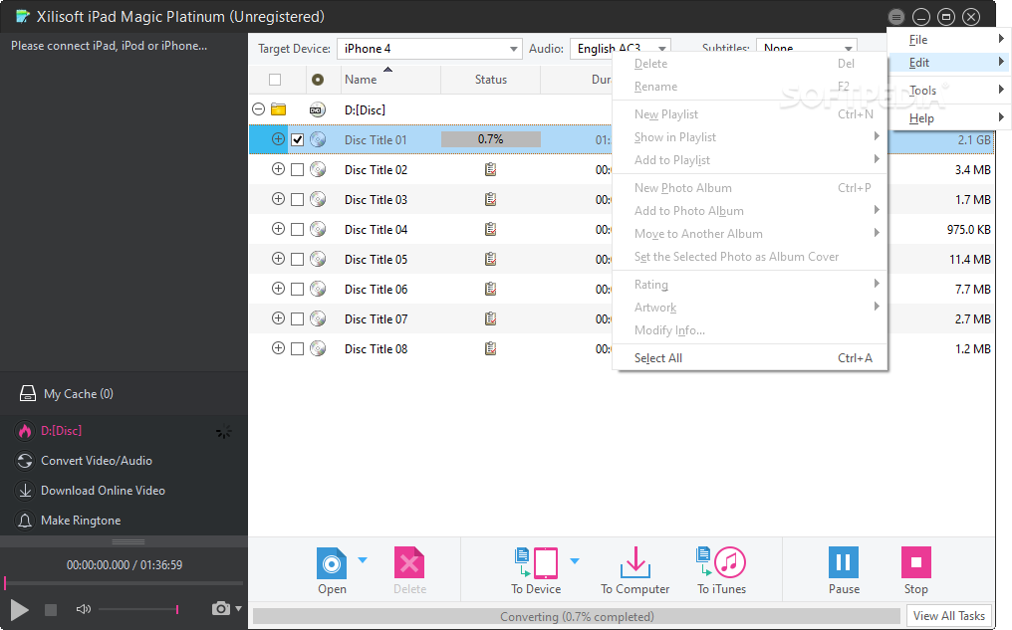Viewport: 1012px width, 630px height.
Task: Open the snapshot camera dropdown arrow
Action: (x=238, y=609)
